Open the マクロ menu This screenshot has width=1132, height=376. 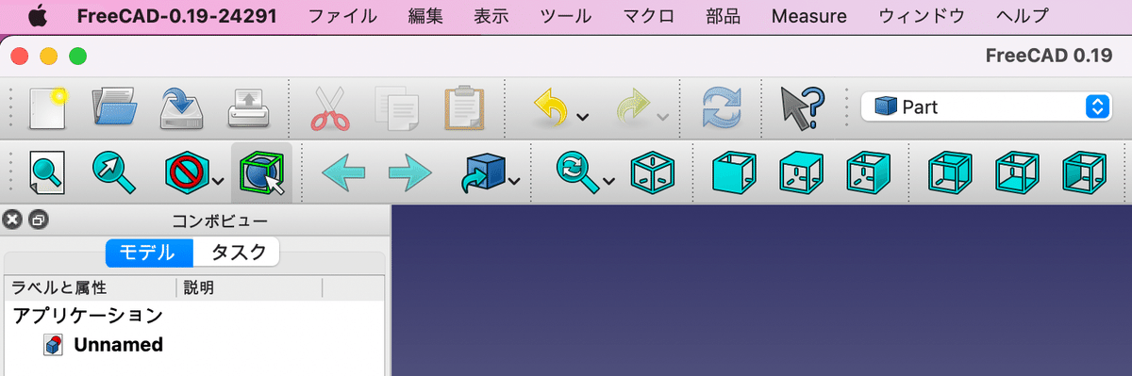(x=649, y=16)
